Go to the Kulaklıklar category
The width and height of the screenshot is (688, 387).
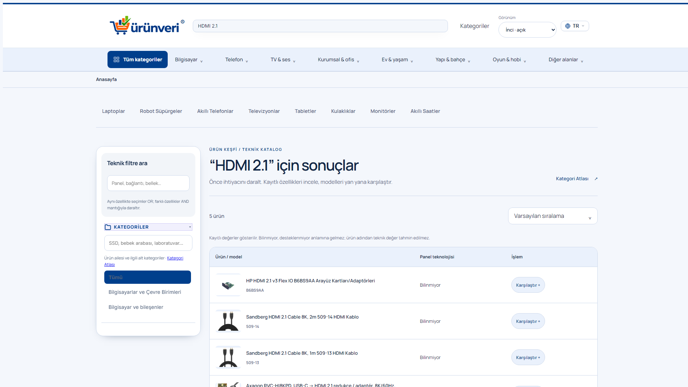click(343, 111)
